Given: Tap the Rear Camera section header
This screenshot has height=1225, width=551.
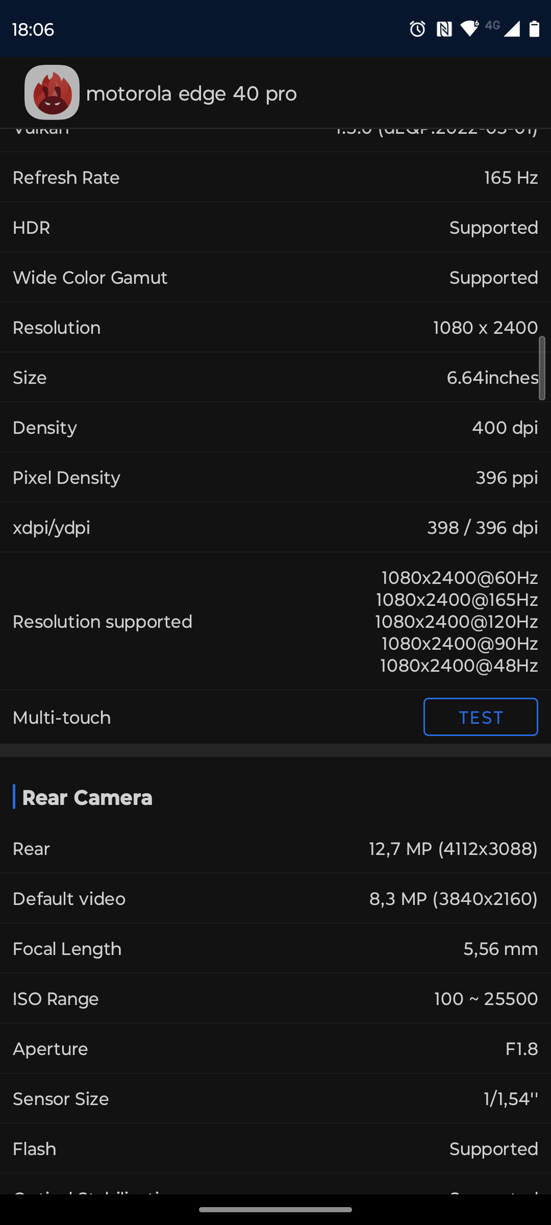Looking at the screenshot, I should point(87,798).
